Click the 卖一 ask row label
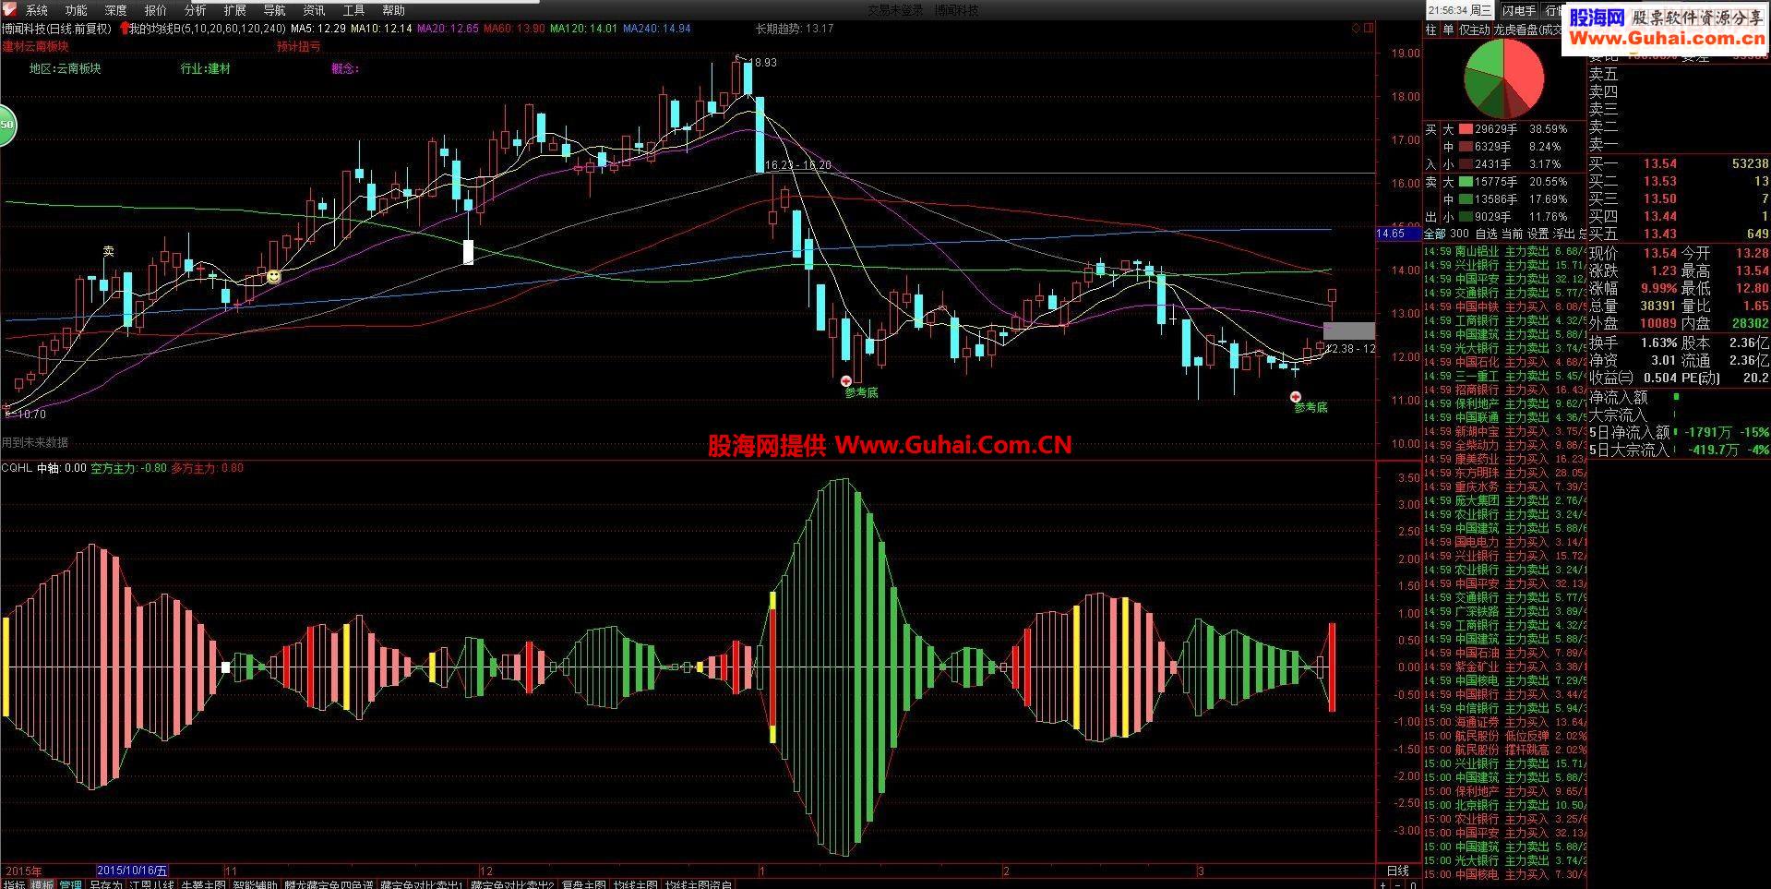 (1603, 145)
